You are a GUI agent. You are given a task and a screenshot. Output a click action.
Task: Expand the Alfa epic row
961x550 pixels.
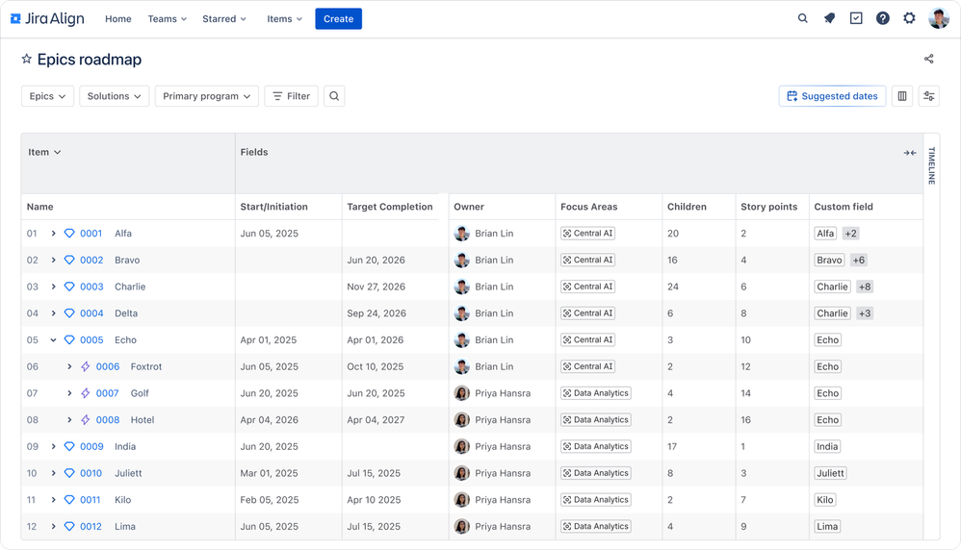54,234
